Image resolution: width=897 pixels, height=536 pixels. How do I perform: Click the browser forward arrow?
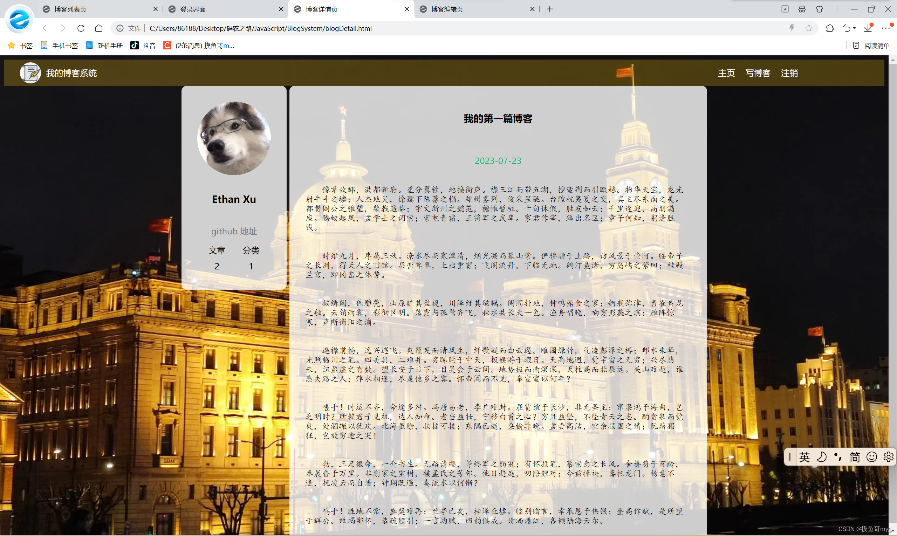[x=63, y=28]
